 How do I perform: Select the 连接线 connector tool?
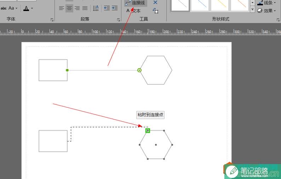(136, 3)
